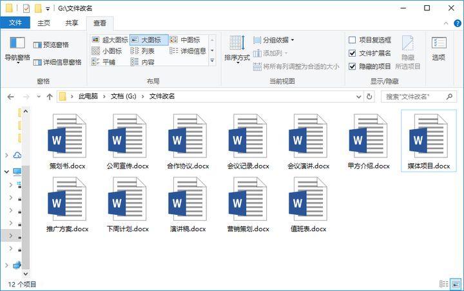
Task: Switch to the 查看 tab
Action: 100,23
